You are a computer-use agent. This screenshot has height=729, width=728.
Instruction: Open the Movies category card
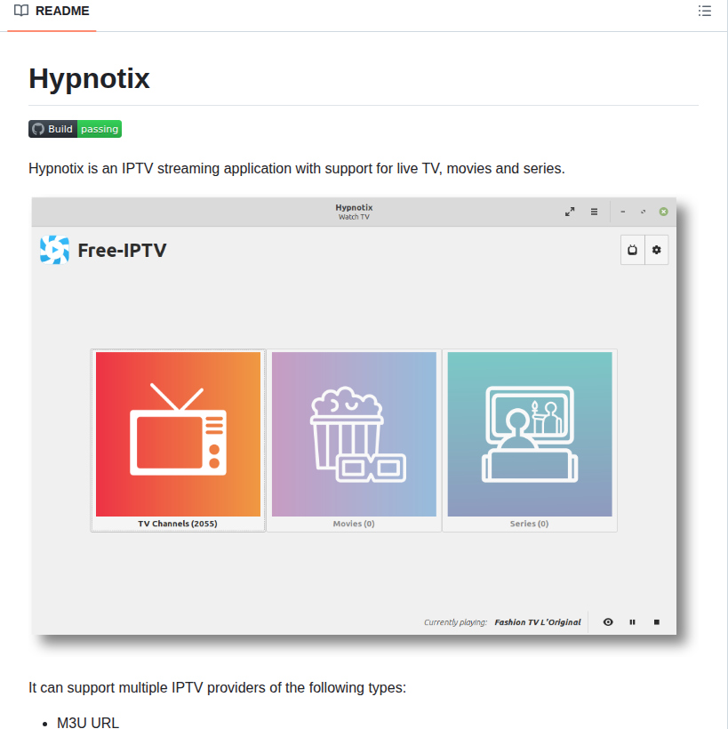[x=353, y=436]
